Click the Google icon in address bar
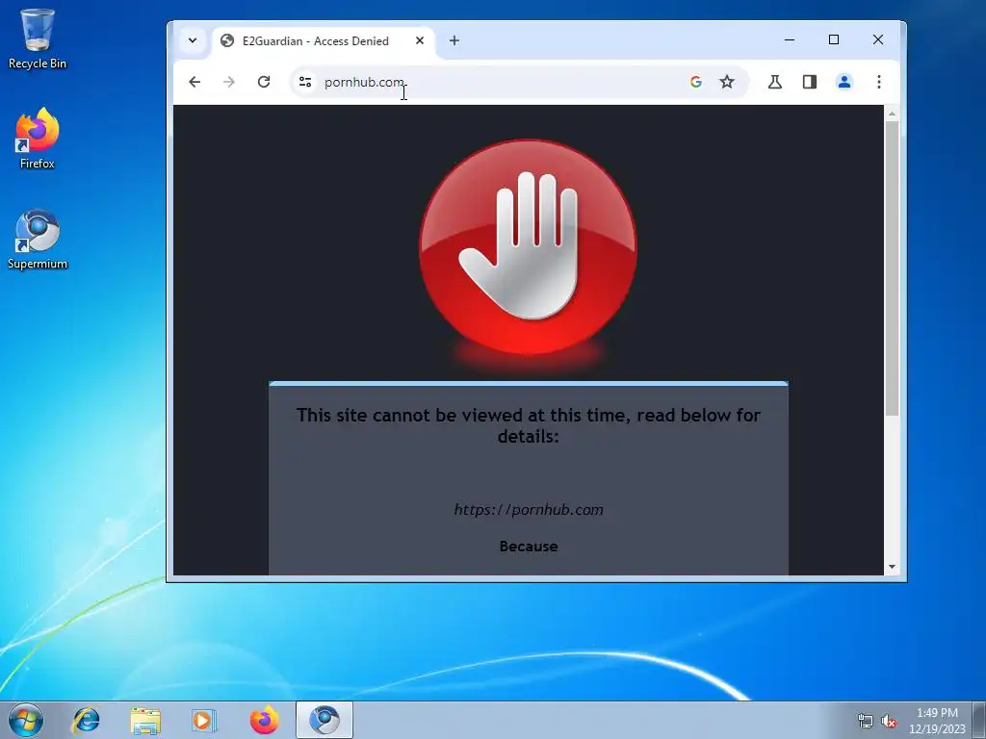The height and width of the screenshot is (739, 986). [695, 82]
